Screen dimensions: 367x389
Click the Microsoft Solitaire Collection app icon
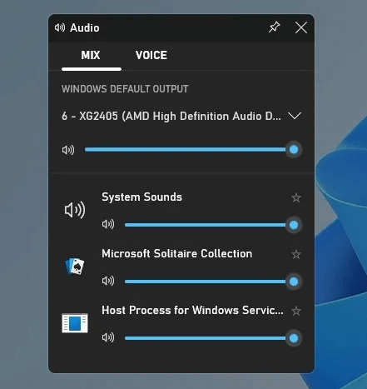pos(75,267)
